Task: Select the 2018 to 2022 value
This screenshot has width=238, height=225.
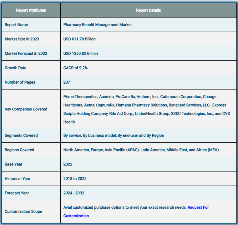Action: 75,179
